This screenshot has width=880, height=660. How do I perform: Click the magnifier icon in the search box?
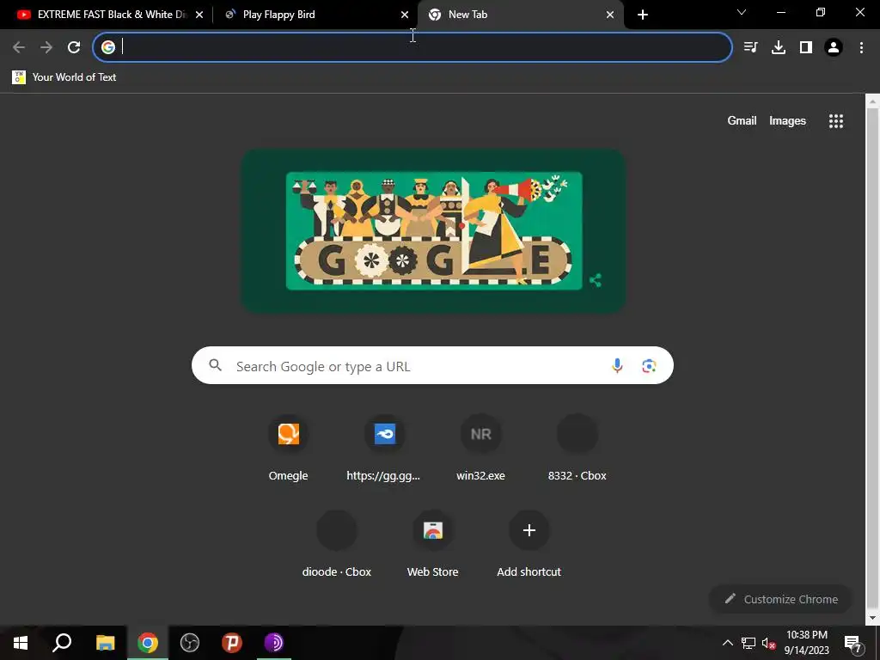(x=216, y=365)
